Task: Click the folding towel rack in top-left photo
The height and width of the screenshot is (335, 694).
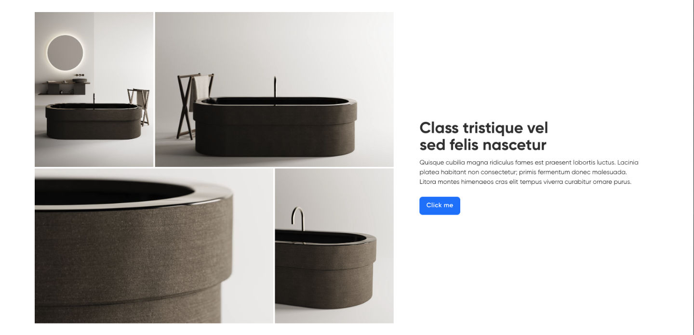Action: 139,106
